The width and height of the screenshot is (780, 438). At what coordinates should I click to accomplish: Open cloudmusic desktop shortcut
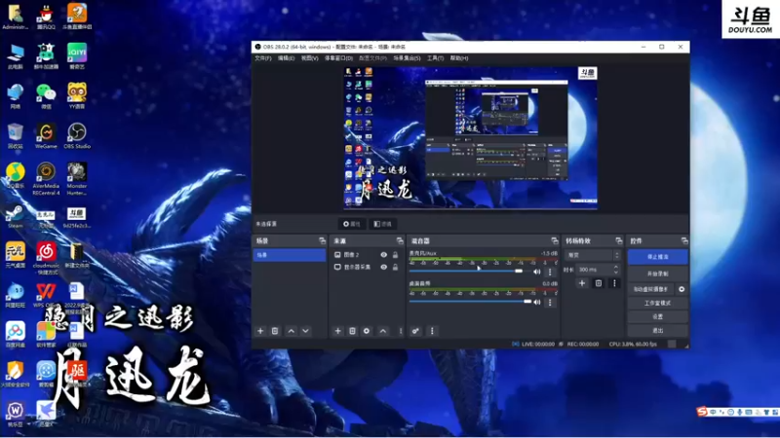(x=46, y=258)
